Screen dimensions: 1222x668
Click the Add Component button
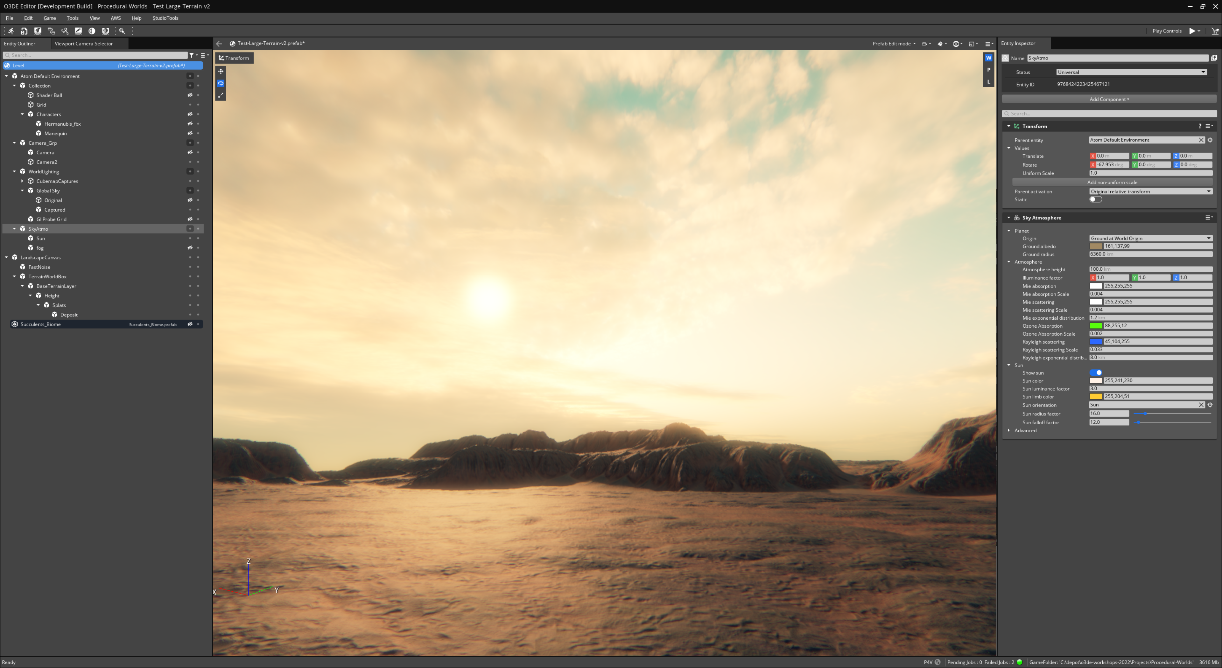(x=1109, y=99)
